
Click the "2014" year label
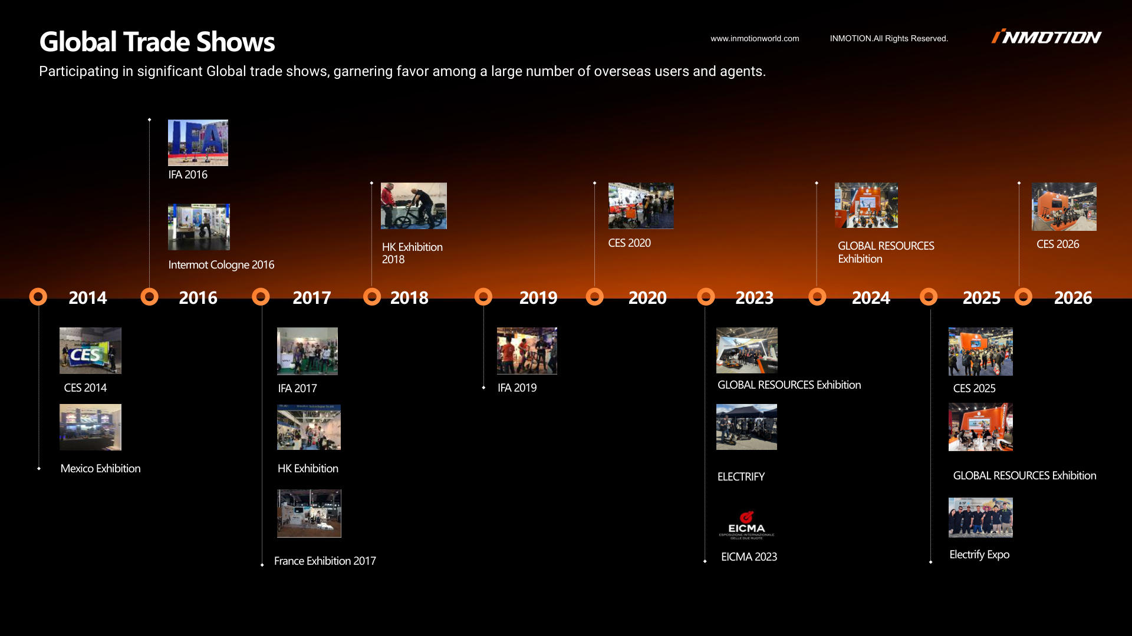88,298
